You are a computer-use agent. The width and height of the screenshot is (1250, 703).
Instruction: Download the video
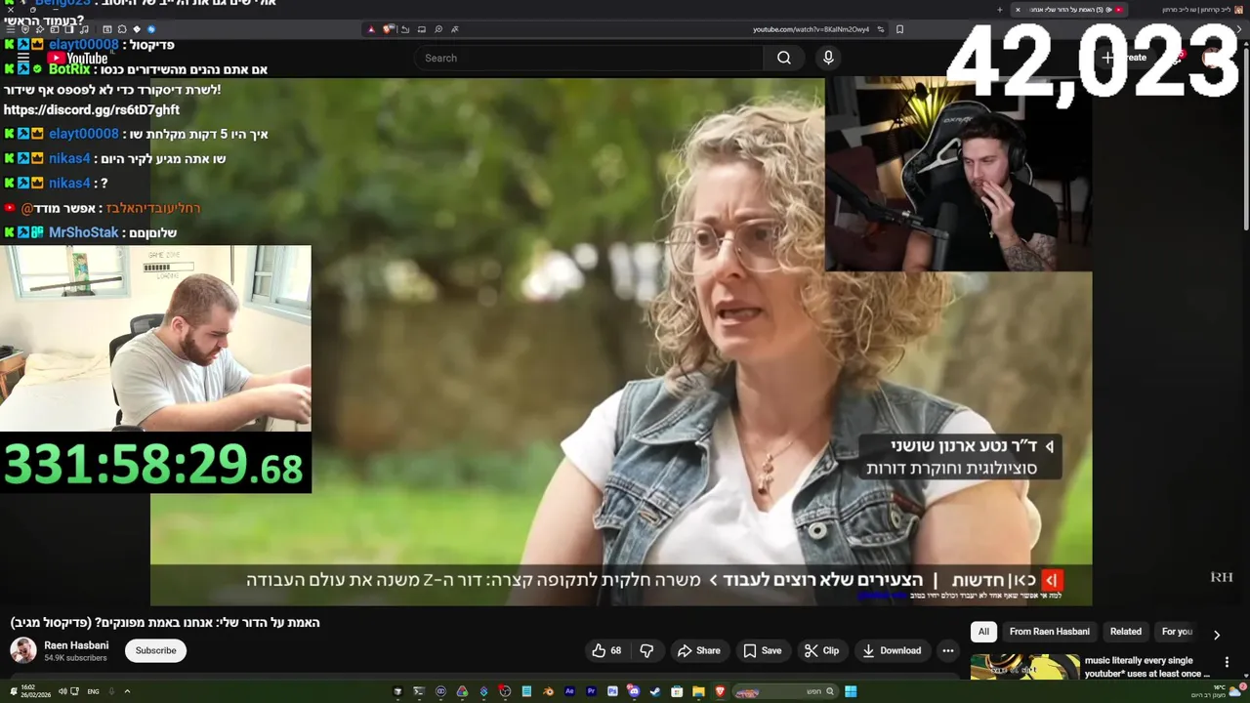891,650
